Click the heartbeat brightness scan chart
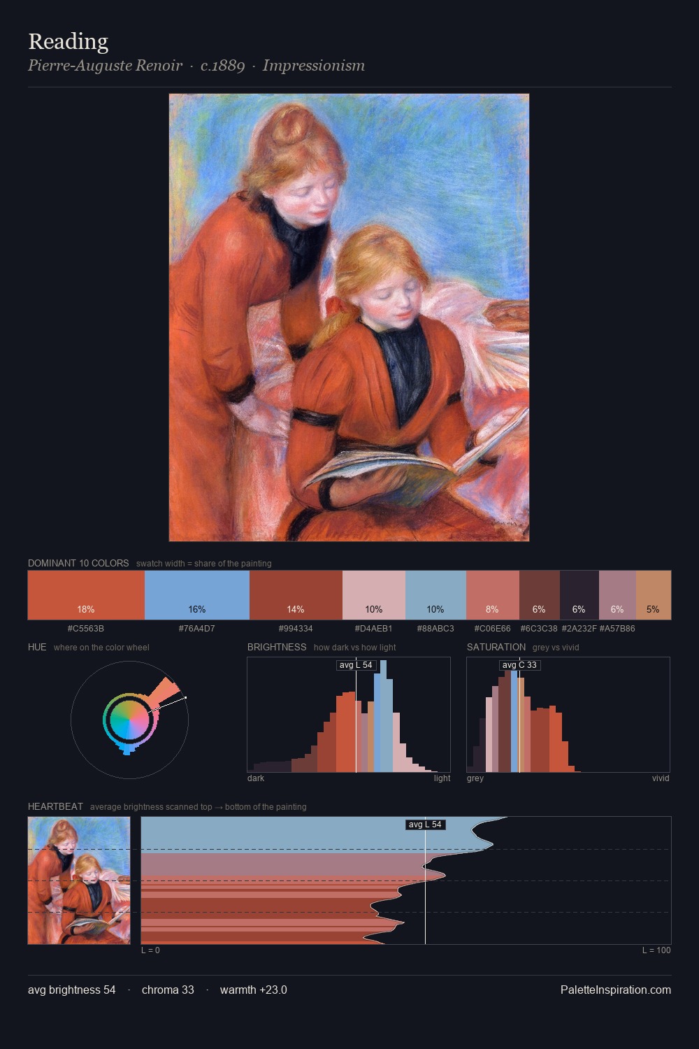Image resolution: width=699 pixels, height=1049 pixels. (406, 880)
